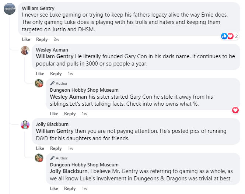Click the 2w timestamp on William Gentry's comment

coord(56,39)
